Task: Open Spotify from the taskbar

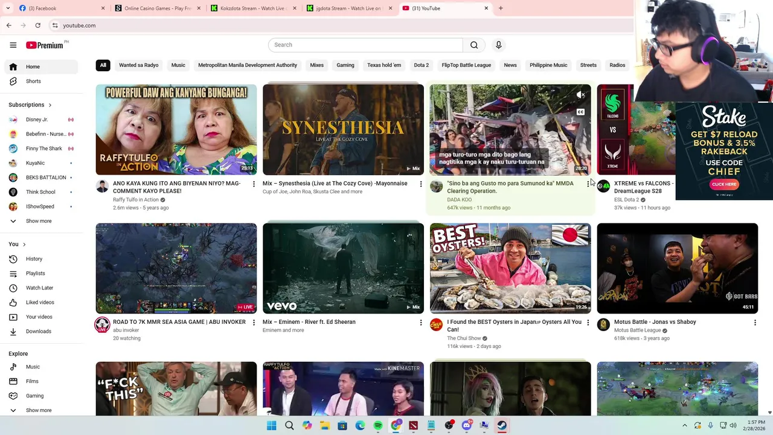Action: 377,425
